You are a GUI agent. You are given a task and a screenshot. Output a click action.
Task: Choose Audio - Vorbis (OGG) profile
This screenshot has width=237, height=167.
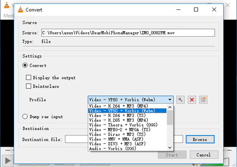point(128,148)
